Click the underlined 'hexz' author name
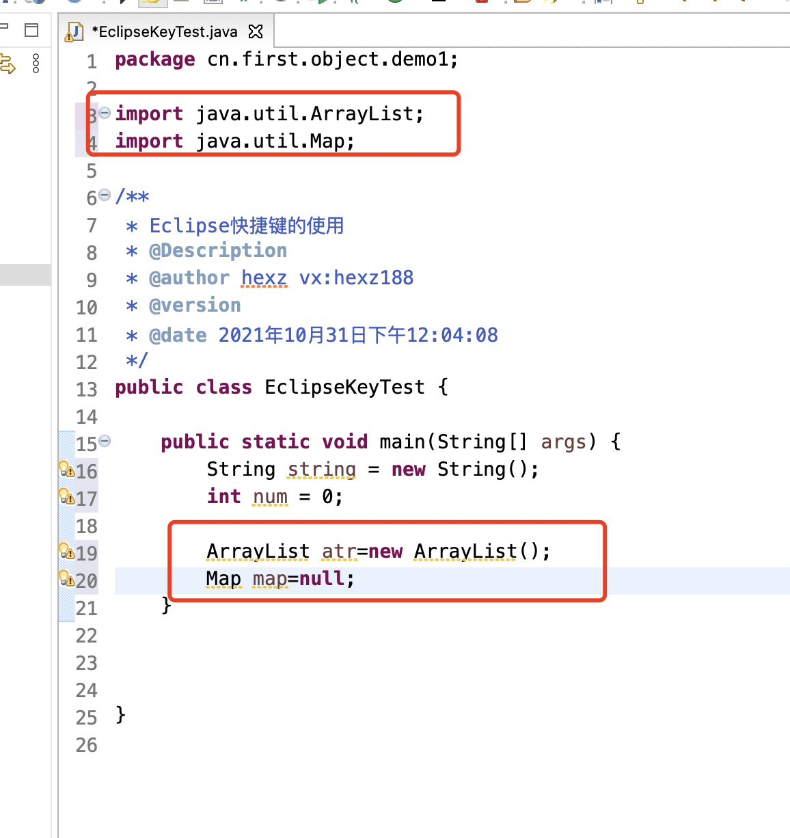The image size is (790, 838). (x=264, y=278)
